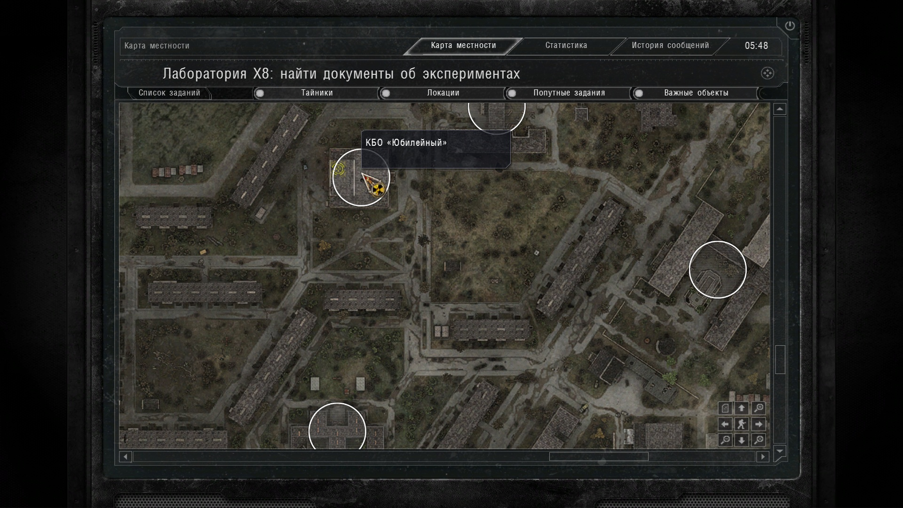Pan the map down with the arrow button
This screenshot has height=508, width=903.
click(x=742, y=440)
